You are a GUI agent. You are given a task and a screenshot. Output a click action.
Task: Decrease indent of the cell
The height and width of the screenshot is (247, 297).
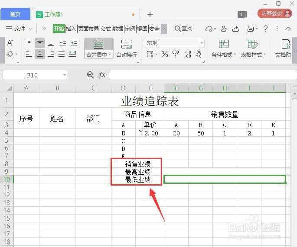[x=62, y=43]
